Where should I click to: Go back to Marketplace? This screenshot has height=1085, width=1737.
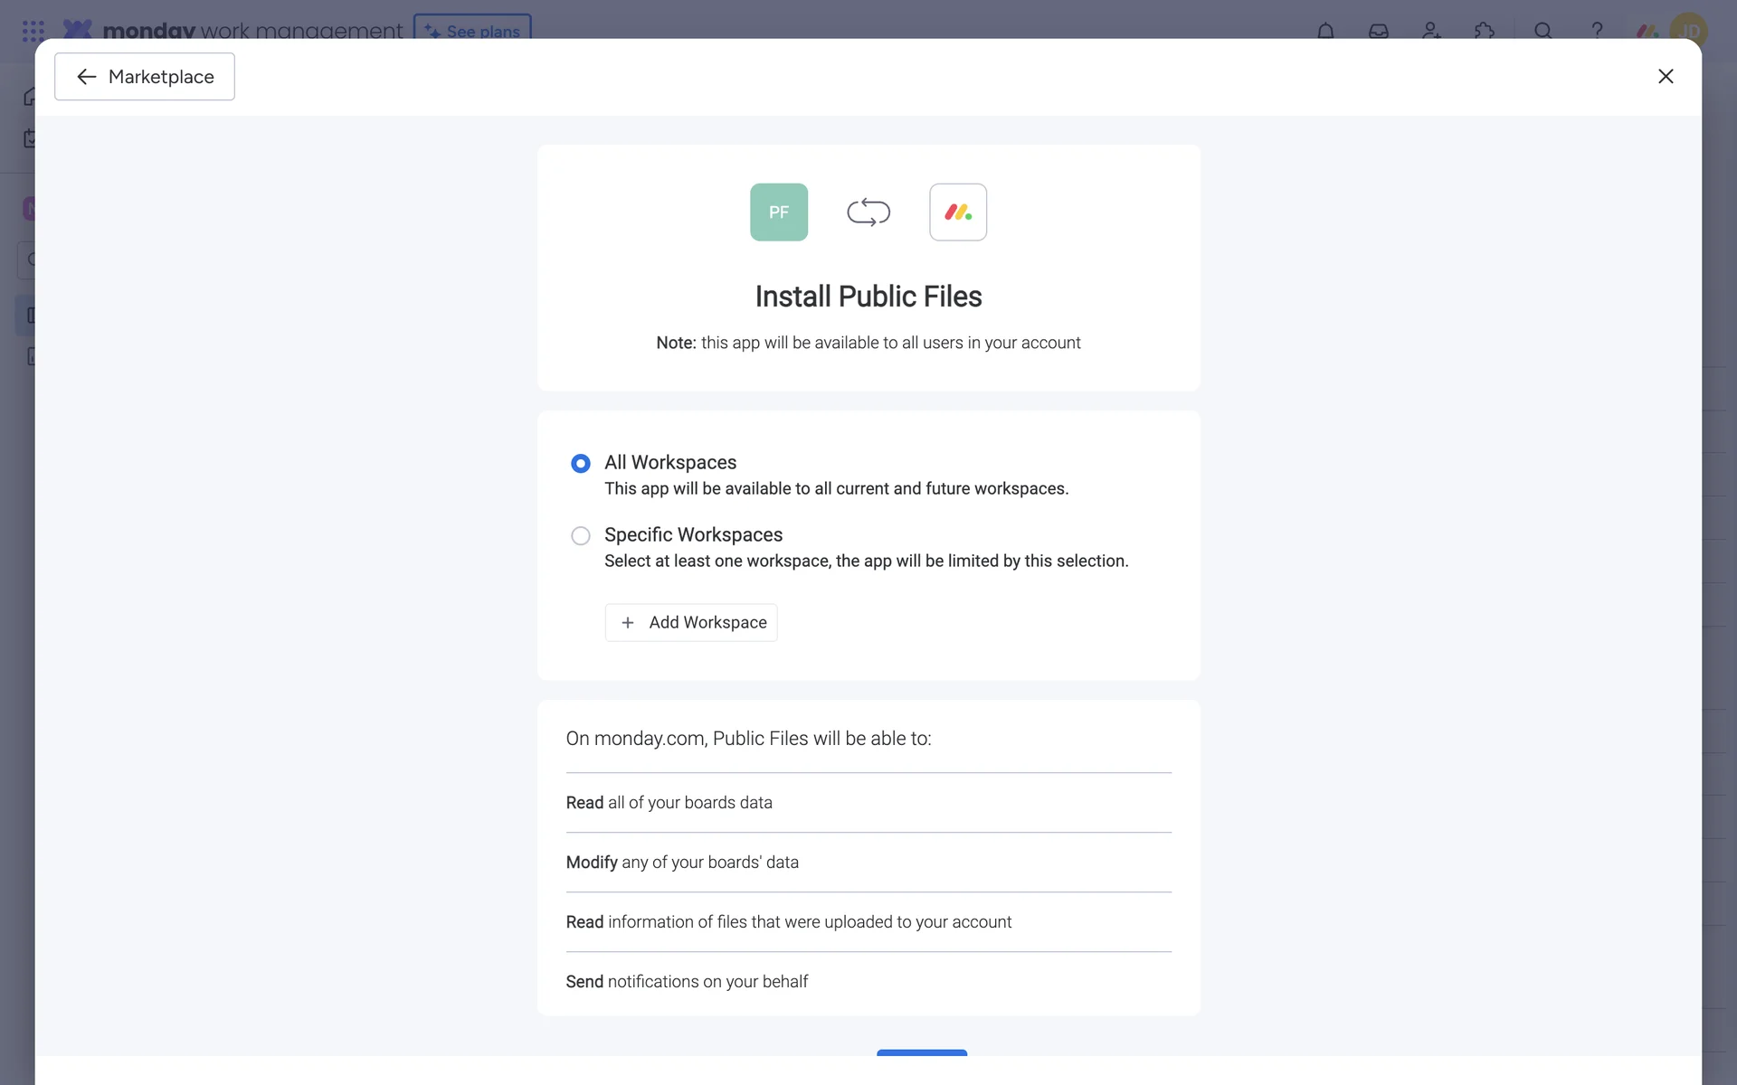click(145, 77)
